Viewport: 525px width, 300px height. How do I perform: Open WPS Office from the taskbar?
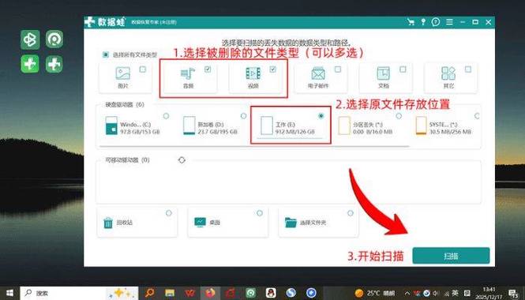pos(189,294)
